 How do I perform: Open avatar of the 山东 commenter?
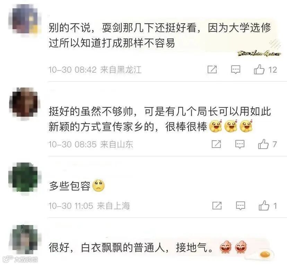point(25,103)
